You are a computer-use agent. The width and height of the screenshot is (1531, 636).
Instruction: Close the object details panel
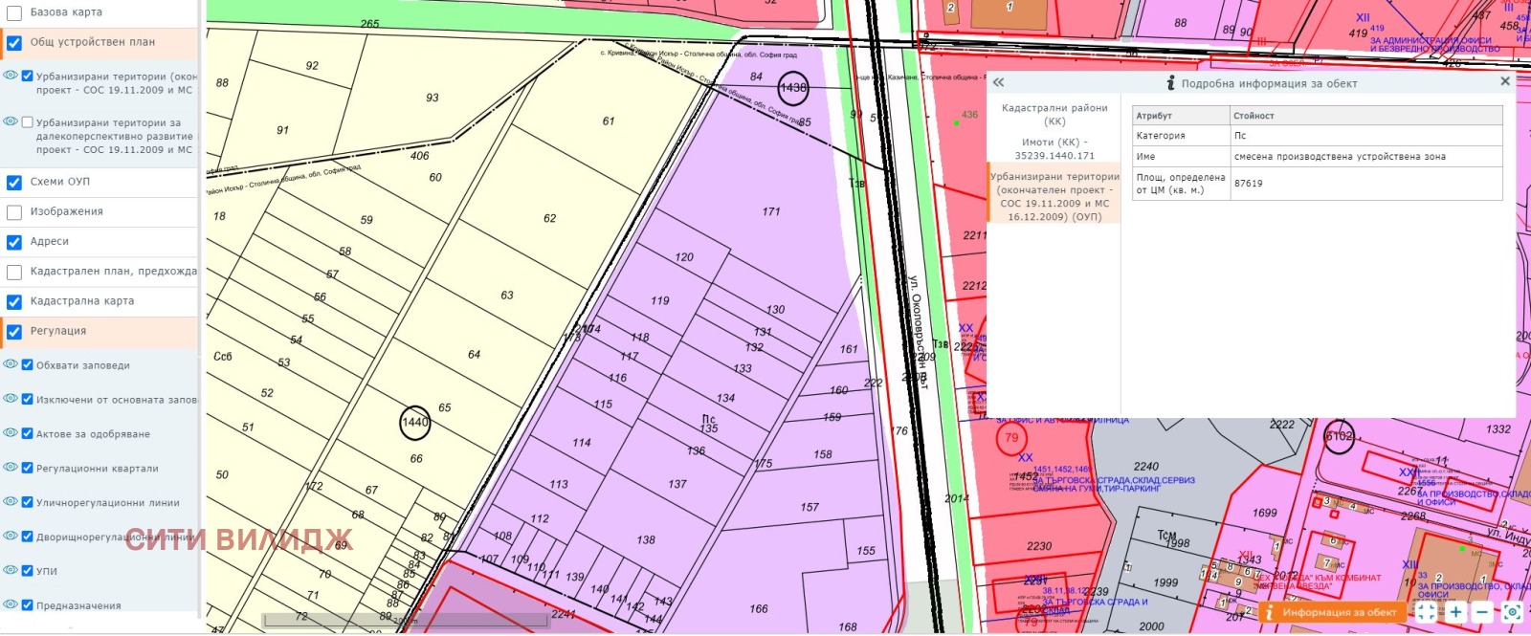click(x=1505, y=82)
